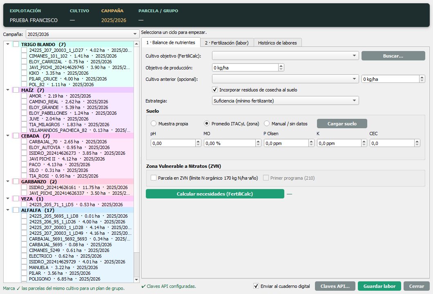Select the TIA_ROSI parcel row

77,176
